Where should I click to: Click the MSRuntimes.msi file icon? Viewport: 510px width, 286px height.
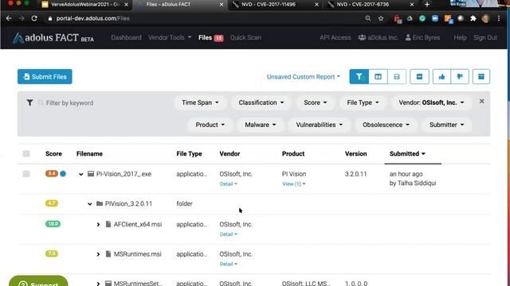(108, 254)
